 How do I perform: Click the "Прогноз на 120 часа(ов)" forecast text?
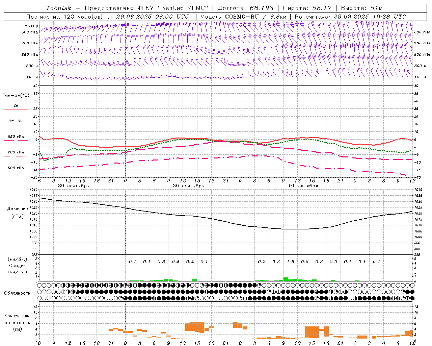(x=65, y=17)
